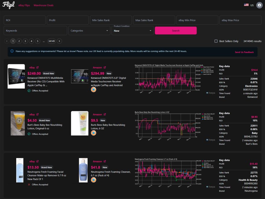265x199 pixels.
Task: Click the Keywords search field
Action: click(35, 31)
